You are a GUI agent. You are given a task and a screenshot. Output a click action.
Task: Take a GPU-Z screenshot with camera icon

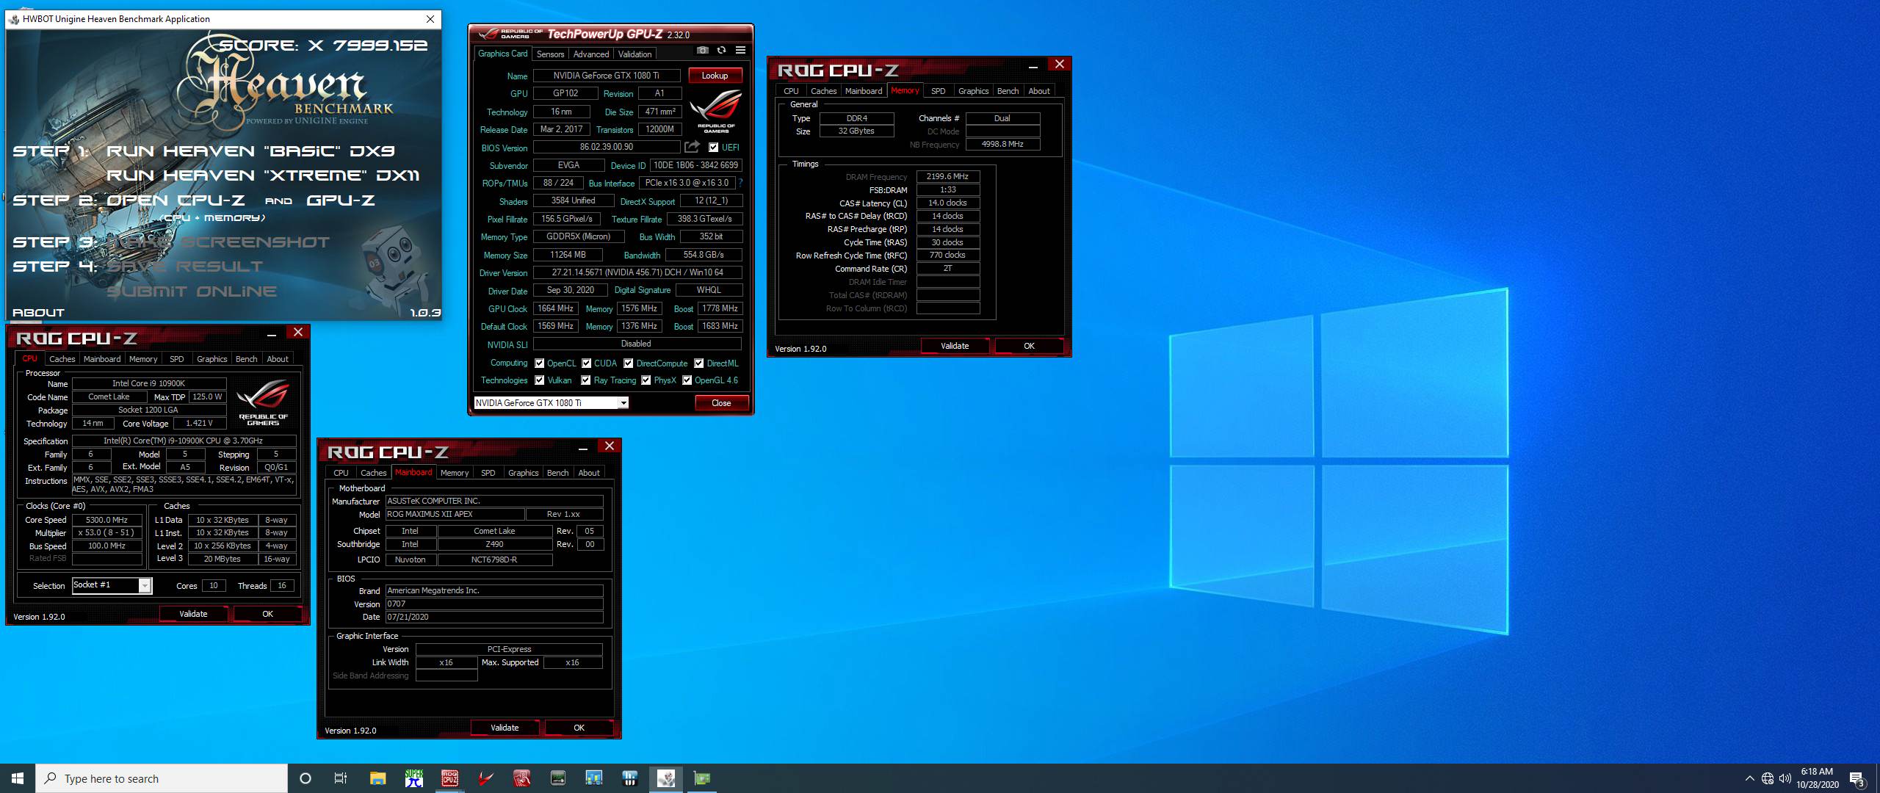pyautogui.click(x=703, y=50)
